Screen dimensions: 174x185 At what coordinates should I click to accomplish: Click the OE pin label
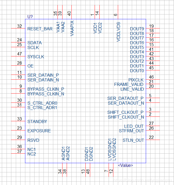pos(31,66)
